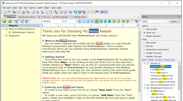Open dropdown arrow next to Open folder icon
This screenshot has height=101, width=183.
pyautogui.click(x=11, y=12)
